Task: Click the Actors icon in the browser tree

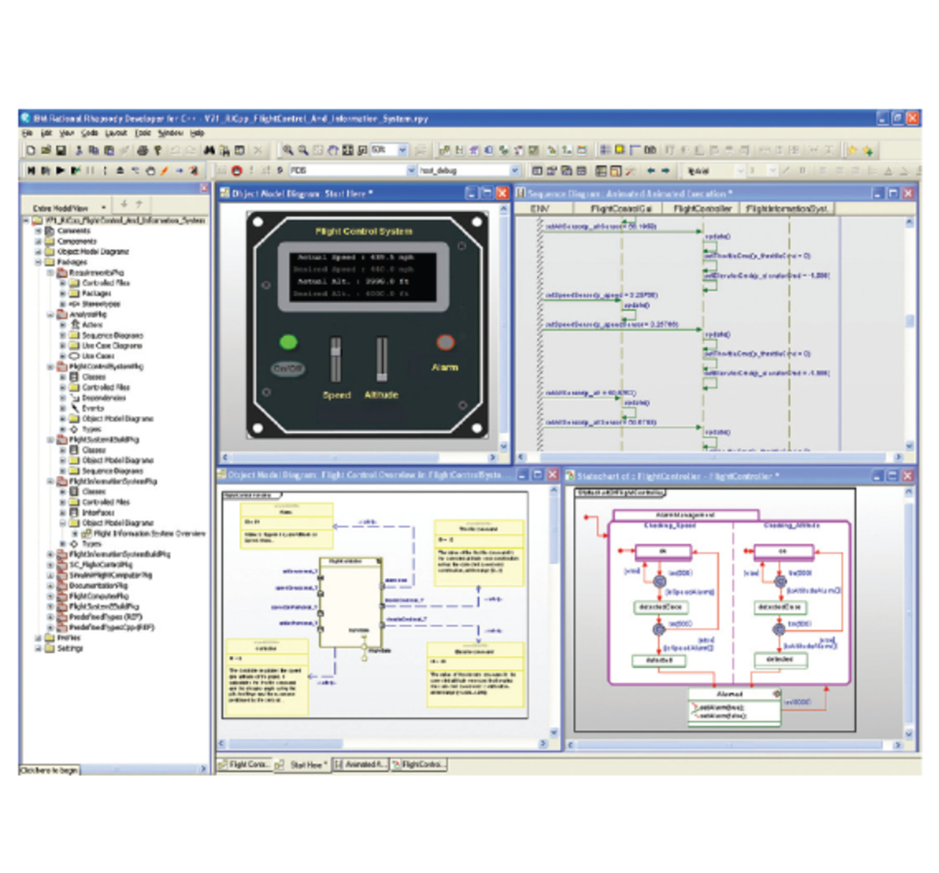Action: [76, 324]
